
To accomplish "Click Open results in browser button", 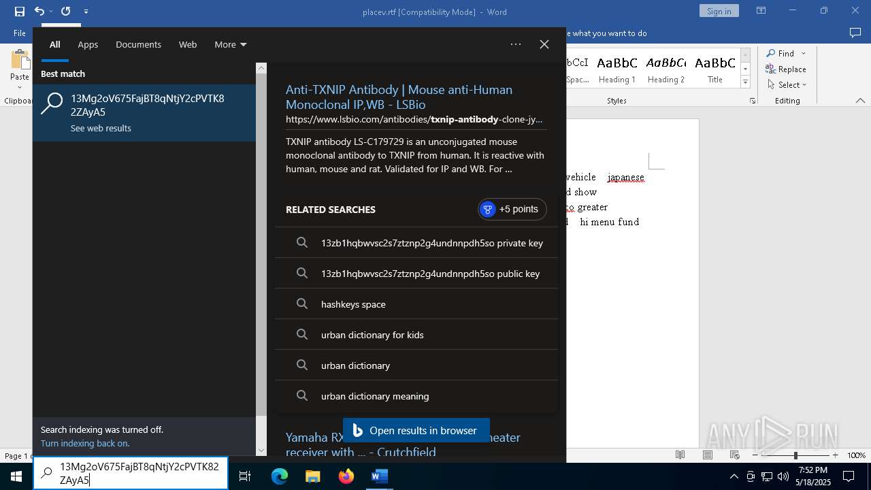I will [416, 430].
